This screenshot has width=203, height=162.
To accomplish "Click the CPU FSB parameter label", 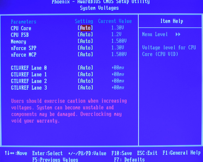I will point(20,35).
